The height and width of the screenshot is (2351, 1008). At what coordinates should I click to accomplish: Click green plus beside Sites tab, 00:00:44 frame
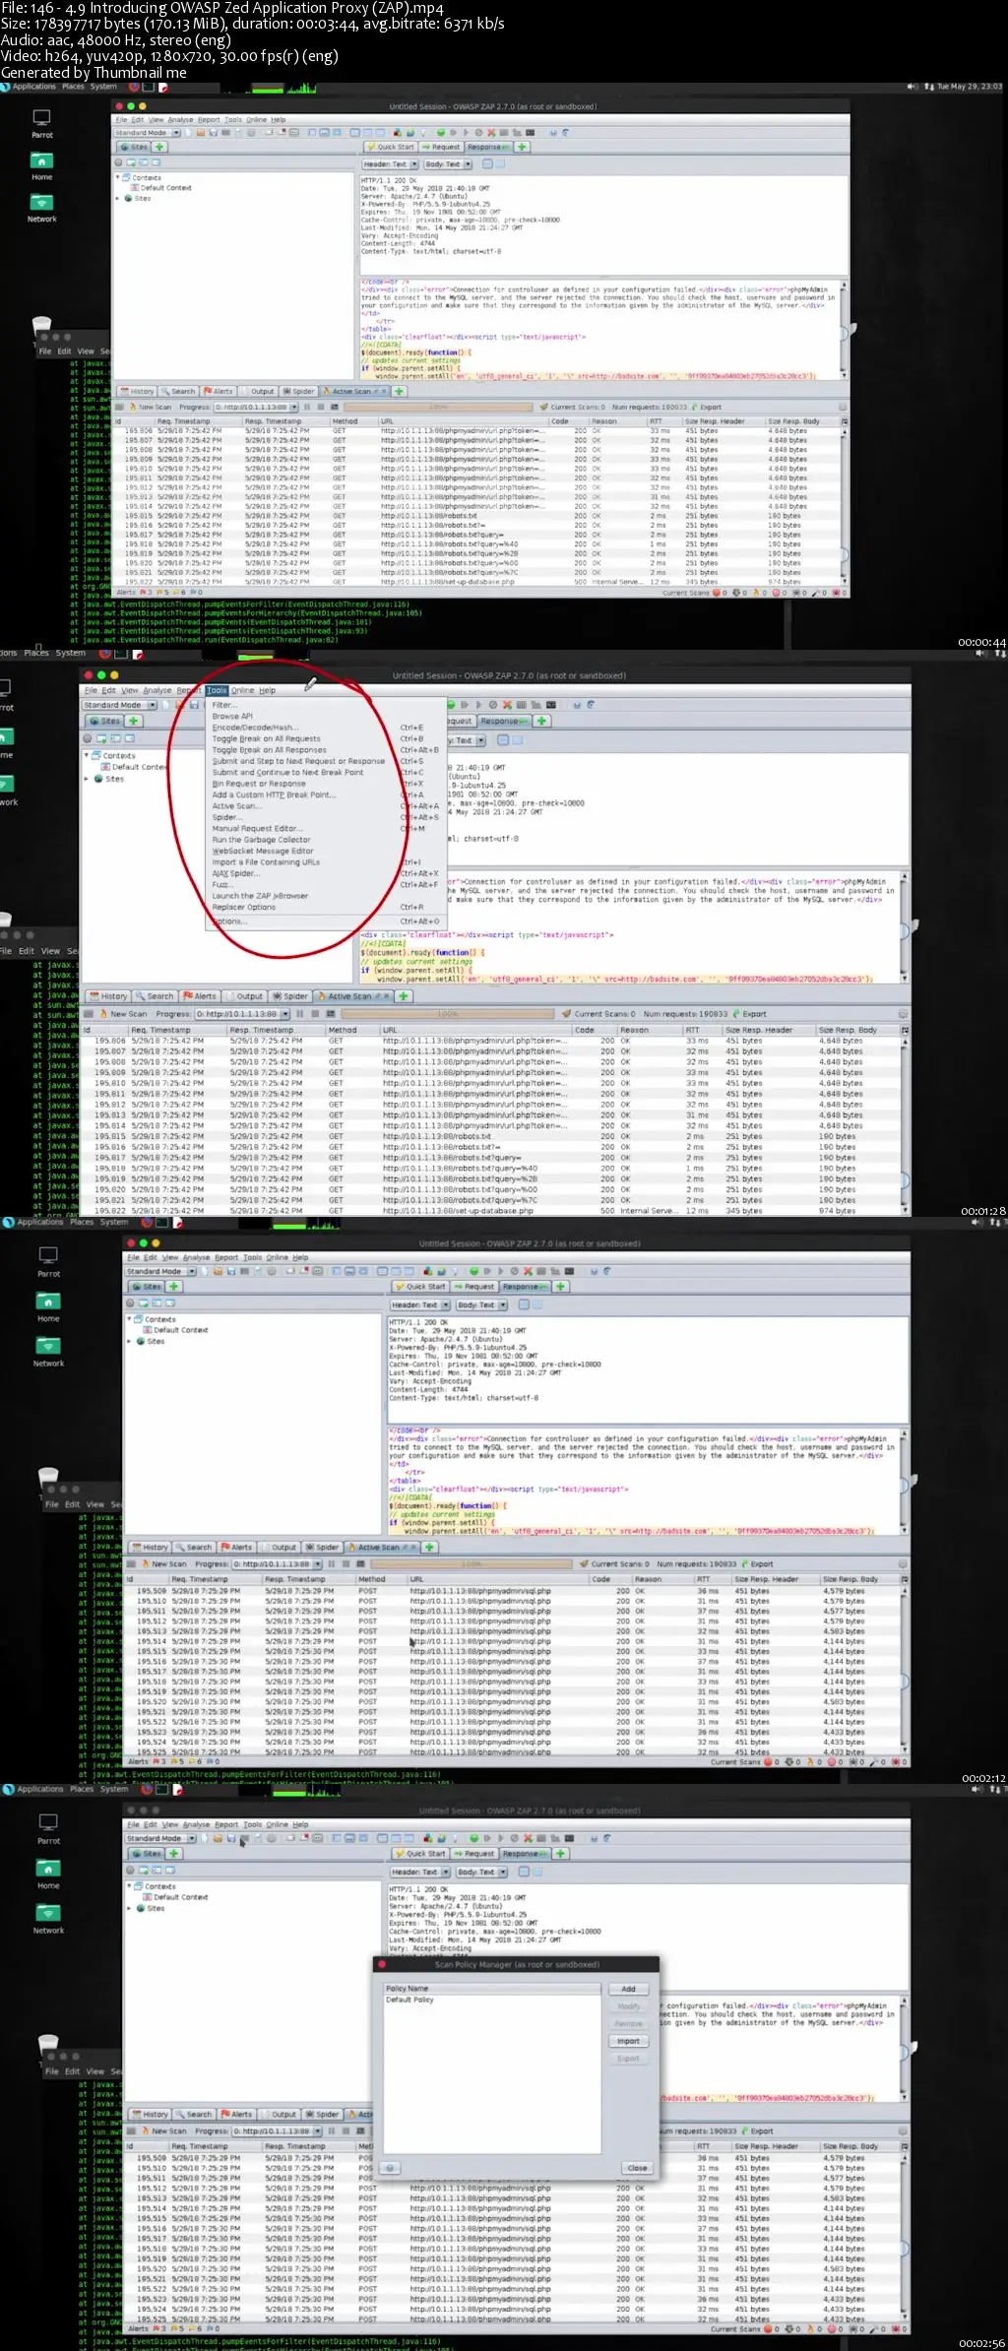tap(159, 147)
